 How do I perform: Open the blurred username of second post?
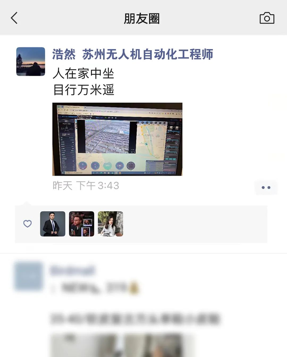[x=72, y=270]
